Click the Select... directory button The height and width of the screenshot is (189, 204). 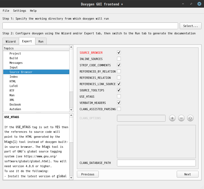tap(190, 26)
